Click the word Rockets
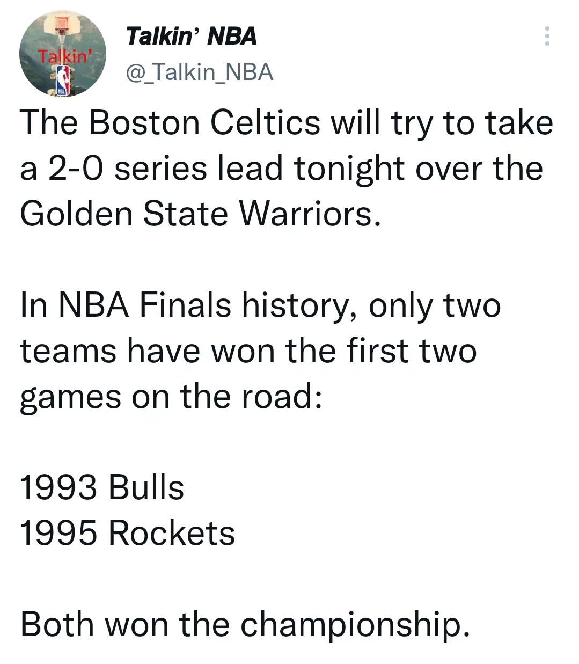 coord(172,533)
